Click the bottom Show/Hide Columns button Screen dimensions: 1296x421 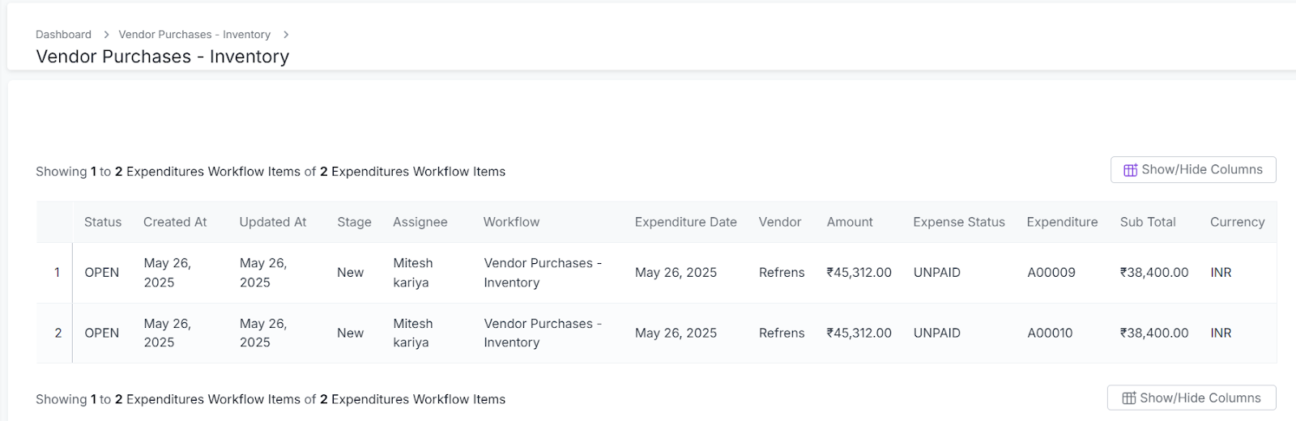pos(1192,398)
